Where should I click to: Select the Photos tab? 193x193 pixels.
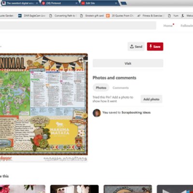click(101, 88)
